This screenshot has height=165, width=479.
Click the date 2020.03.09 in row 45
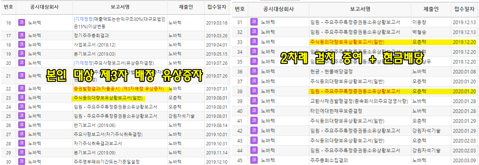point(464,160)
